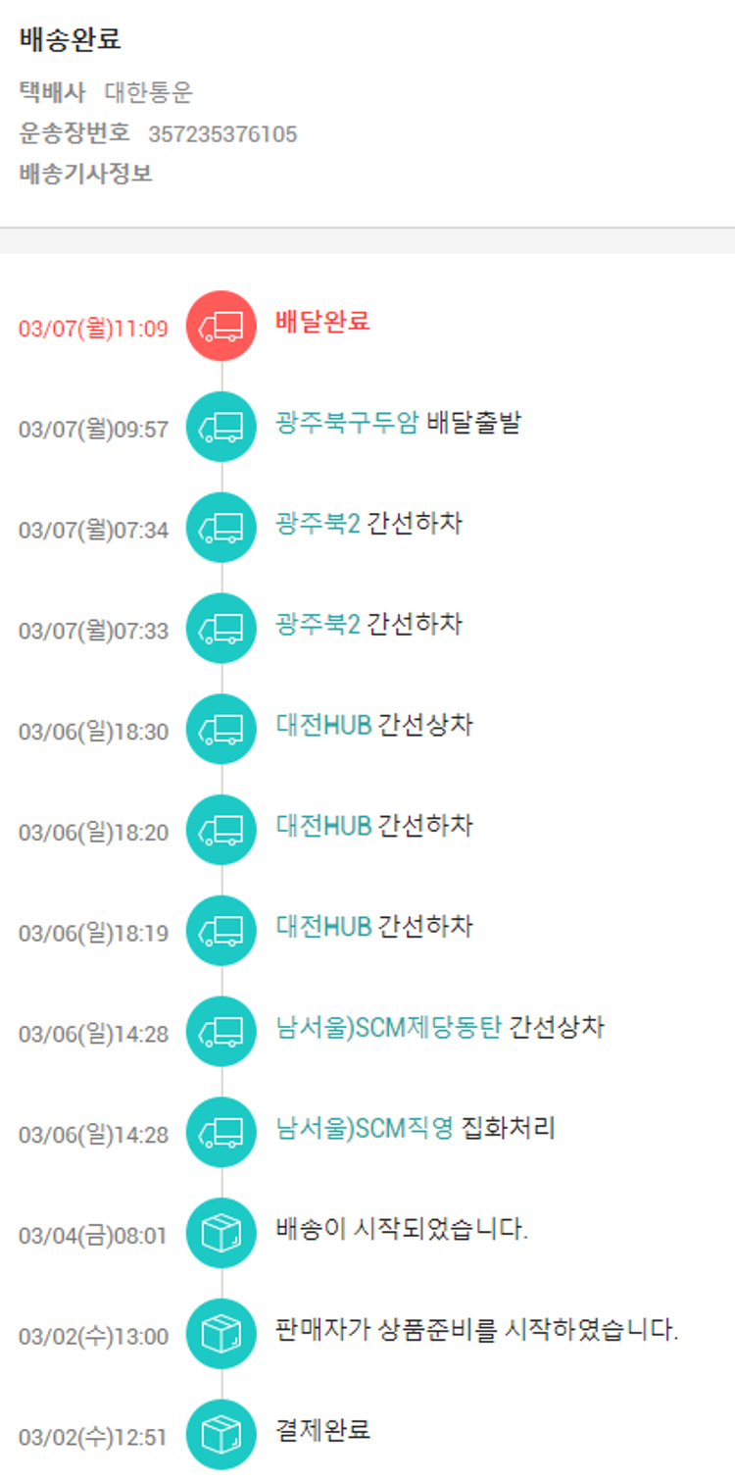Click the 남서울)SCM직영 location link
This screenshot has width=735, height=1482.
(x=365, y=1128)
